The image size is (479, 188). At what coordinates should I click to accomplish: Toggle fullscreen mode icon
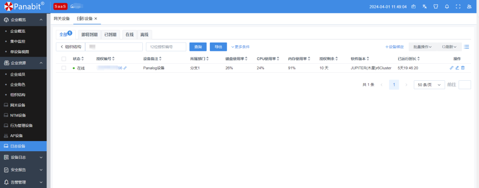click(458, 6)
